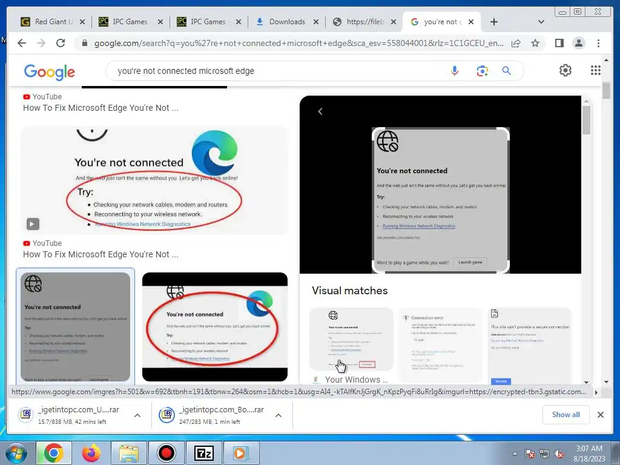The height and width of the screenshot is (465, 620).
Task: Close the active you're not connected tab
Action: tap(471, 22)
